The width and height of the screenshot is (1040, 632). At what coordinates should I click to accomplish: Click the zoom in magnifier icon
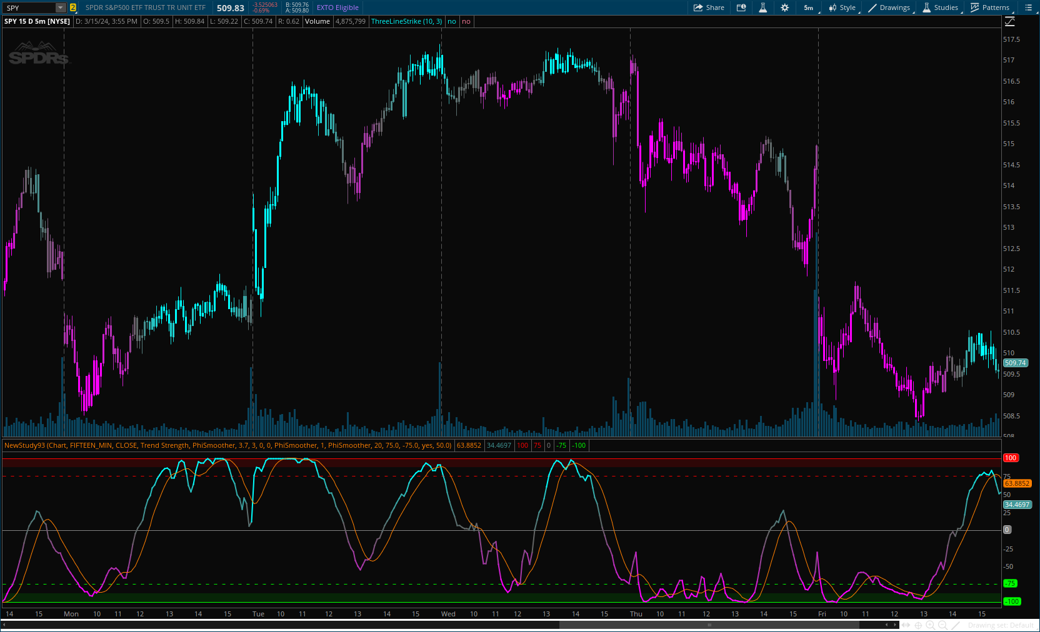click(931, 625)
